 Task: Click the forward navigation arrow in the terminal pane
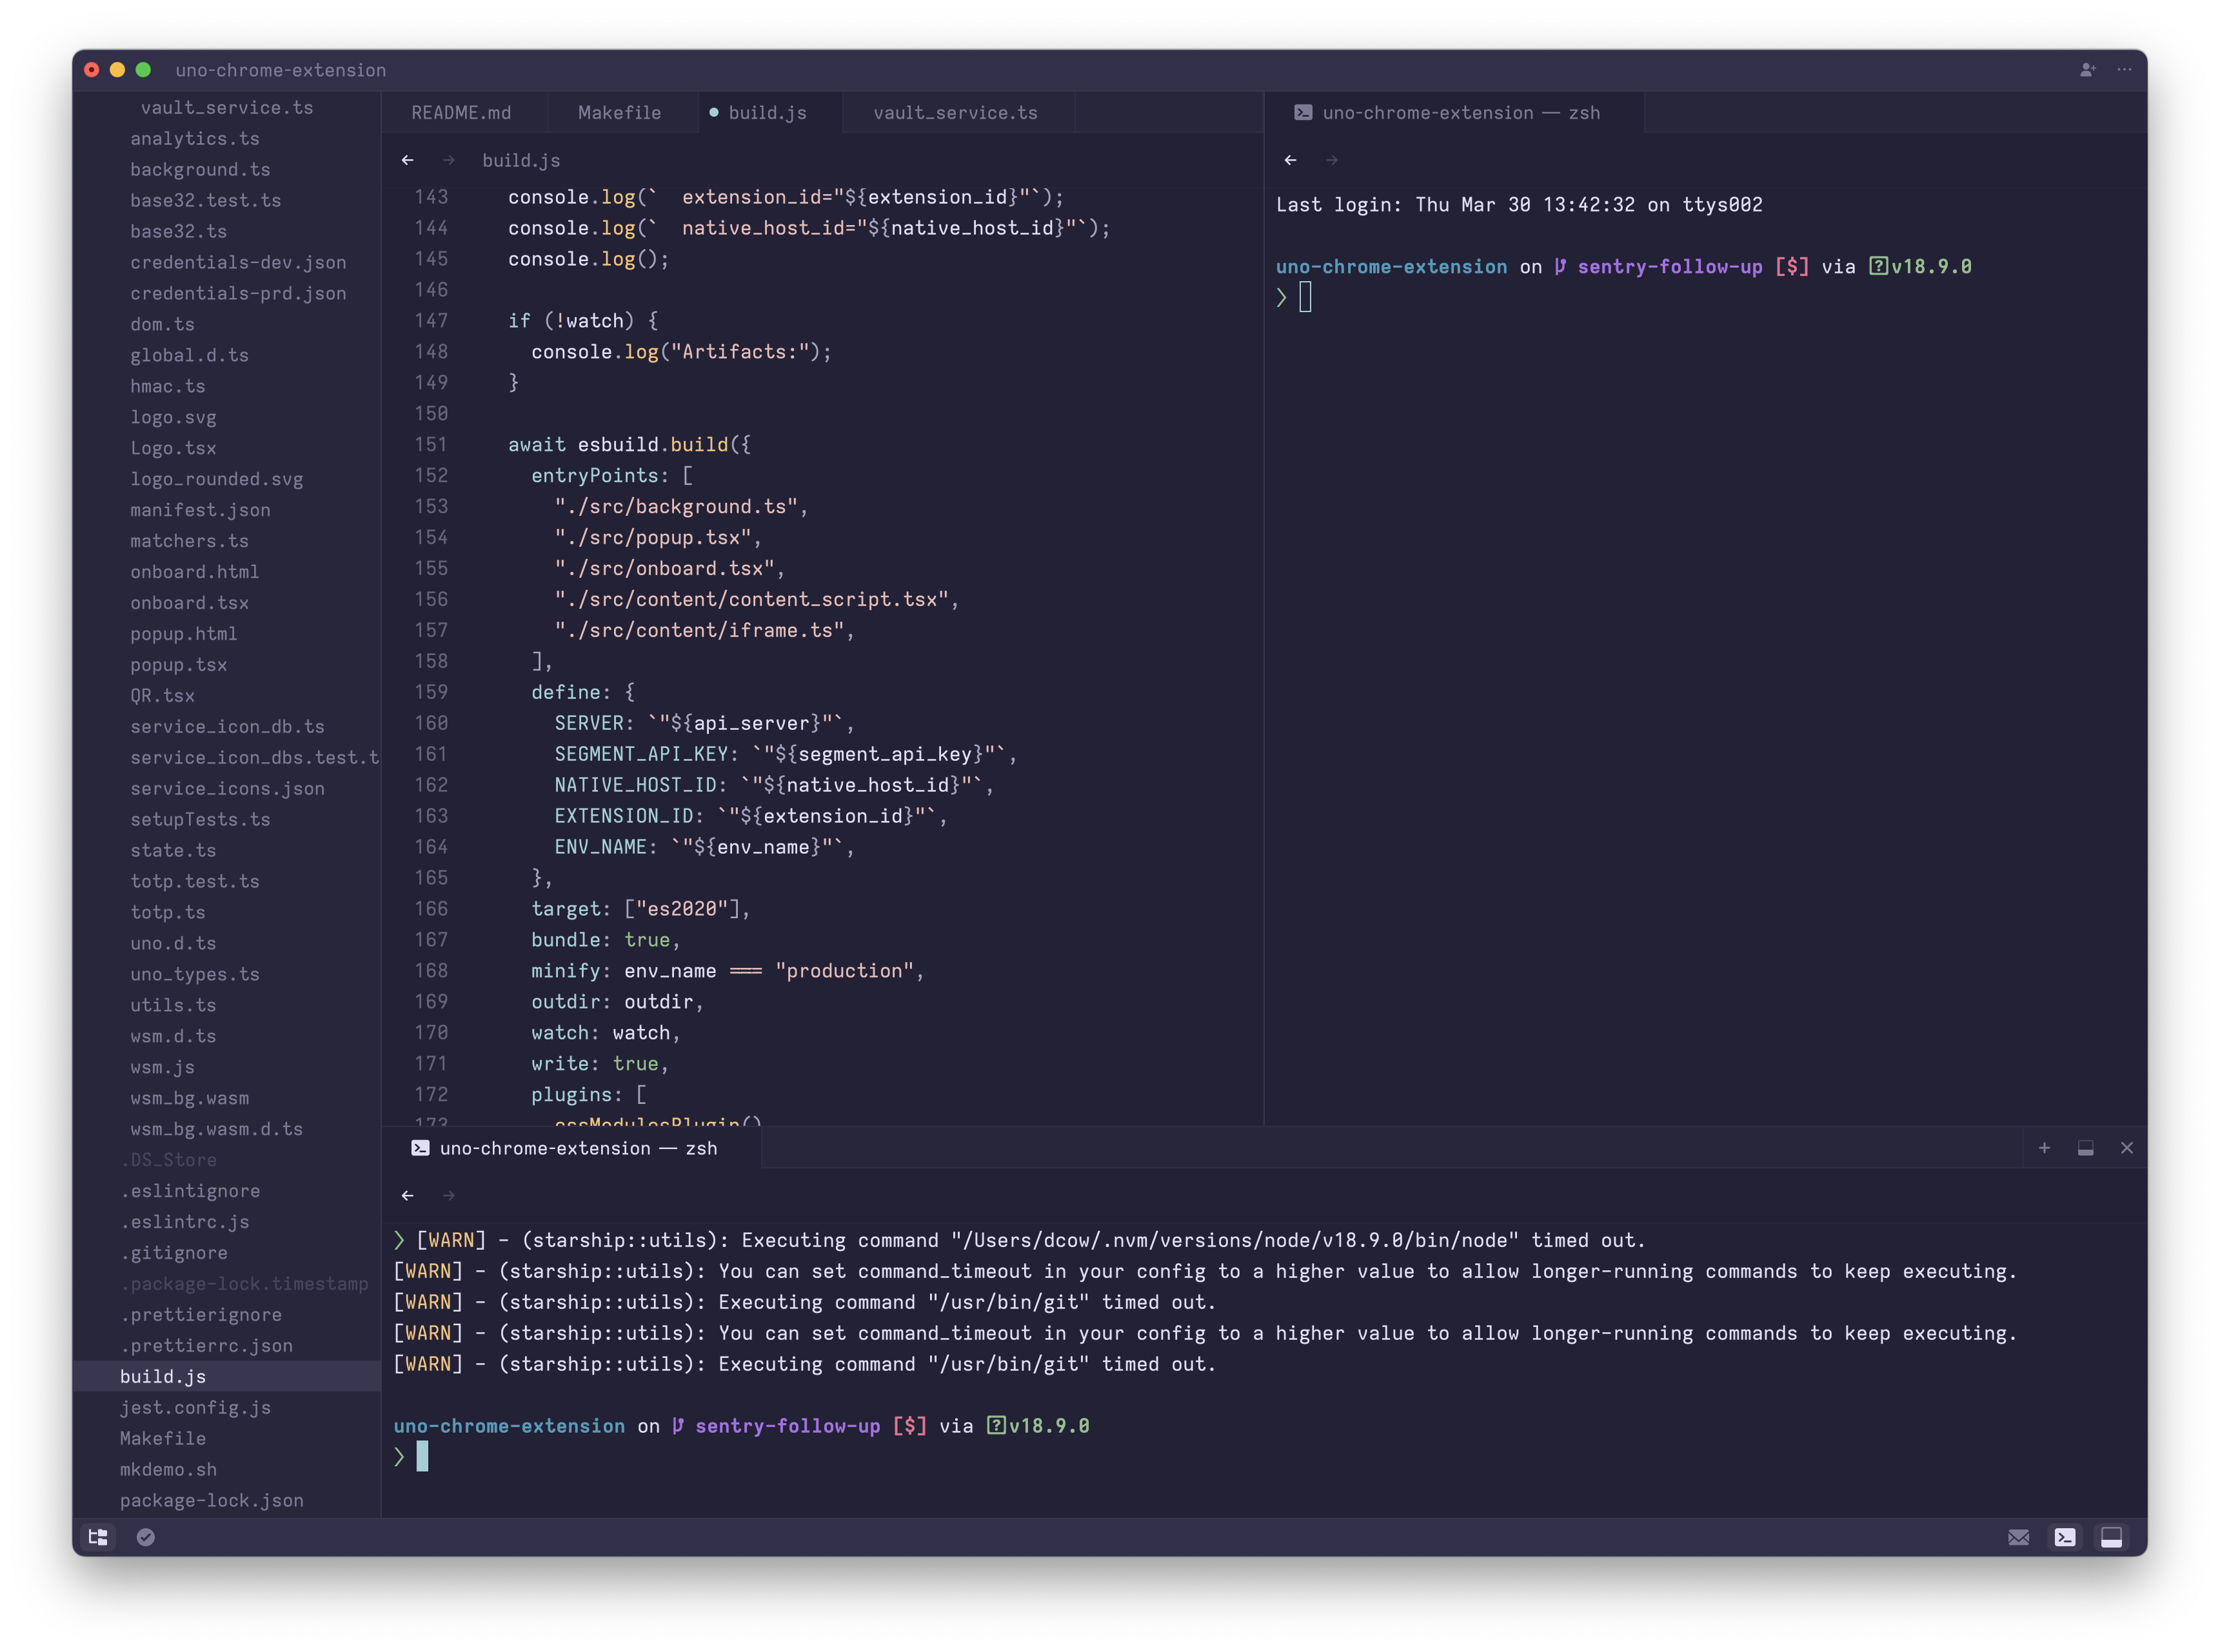coord(449,1195)
